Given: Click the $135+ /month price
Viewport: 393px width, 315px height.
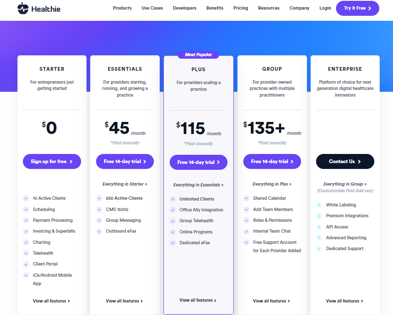Looking at the screenshot, I should point(272,128).
